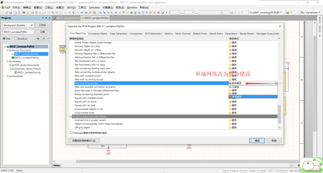
Task: Switch to 89C51_sumjess.SchLib document tab
Action: coord(66,18)
